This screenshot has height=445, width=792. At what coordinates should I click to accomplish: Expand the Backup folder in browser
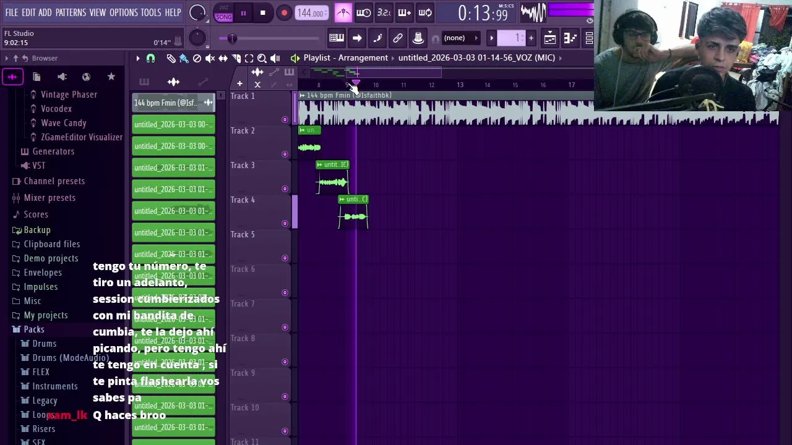(37, 230)
